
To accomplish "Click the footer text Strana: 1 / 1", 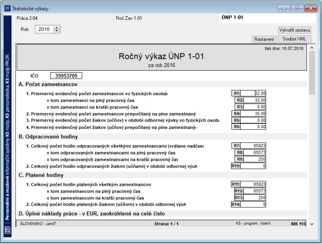I will (x=166, y=224).
